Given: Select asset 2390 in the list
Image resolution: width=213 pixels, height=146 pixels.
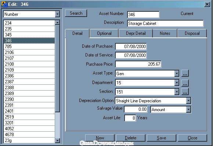Looking at the screenshot, I should [29, 99].
